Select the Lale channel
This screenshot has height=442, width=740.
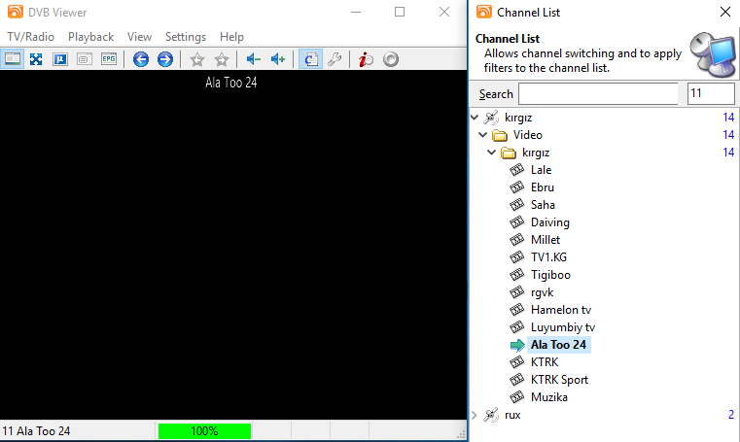pos(541,170)
